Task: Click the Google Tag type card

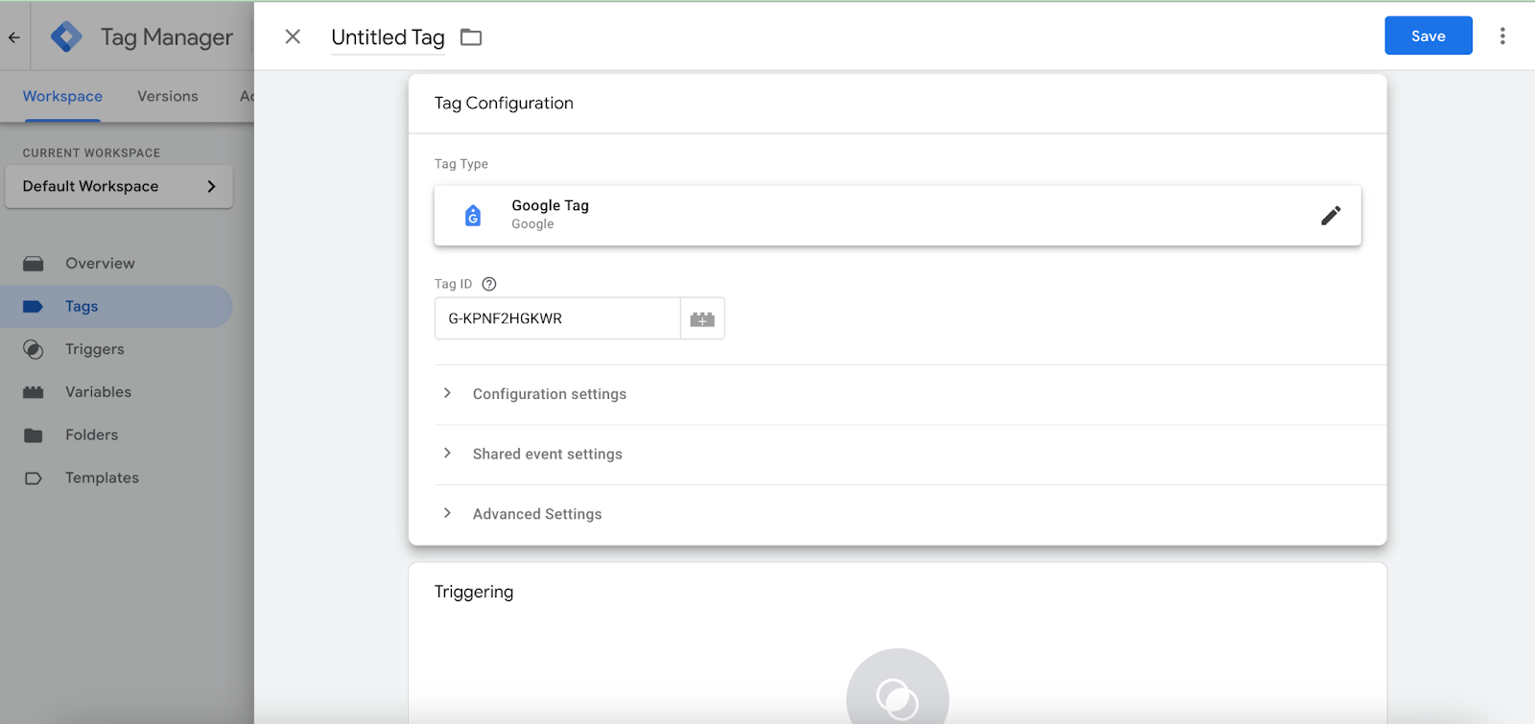Action: (897, 216)
